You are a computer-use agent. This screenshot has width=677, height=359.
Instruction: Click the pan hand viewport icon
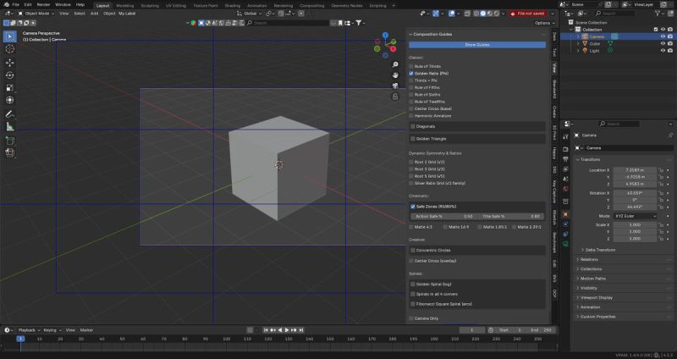(396, 75)
